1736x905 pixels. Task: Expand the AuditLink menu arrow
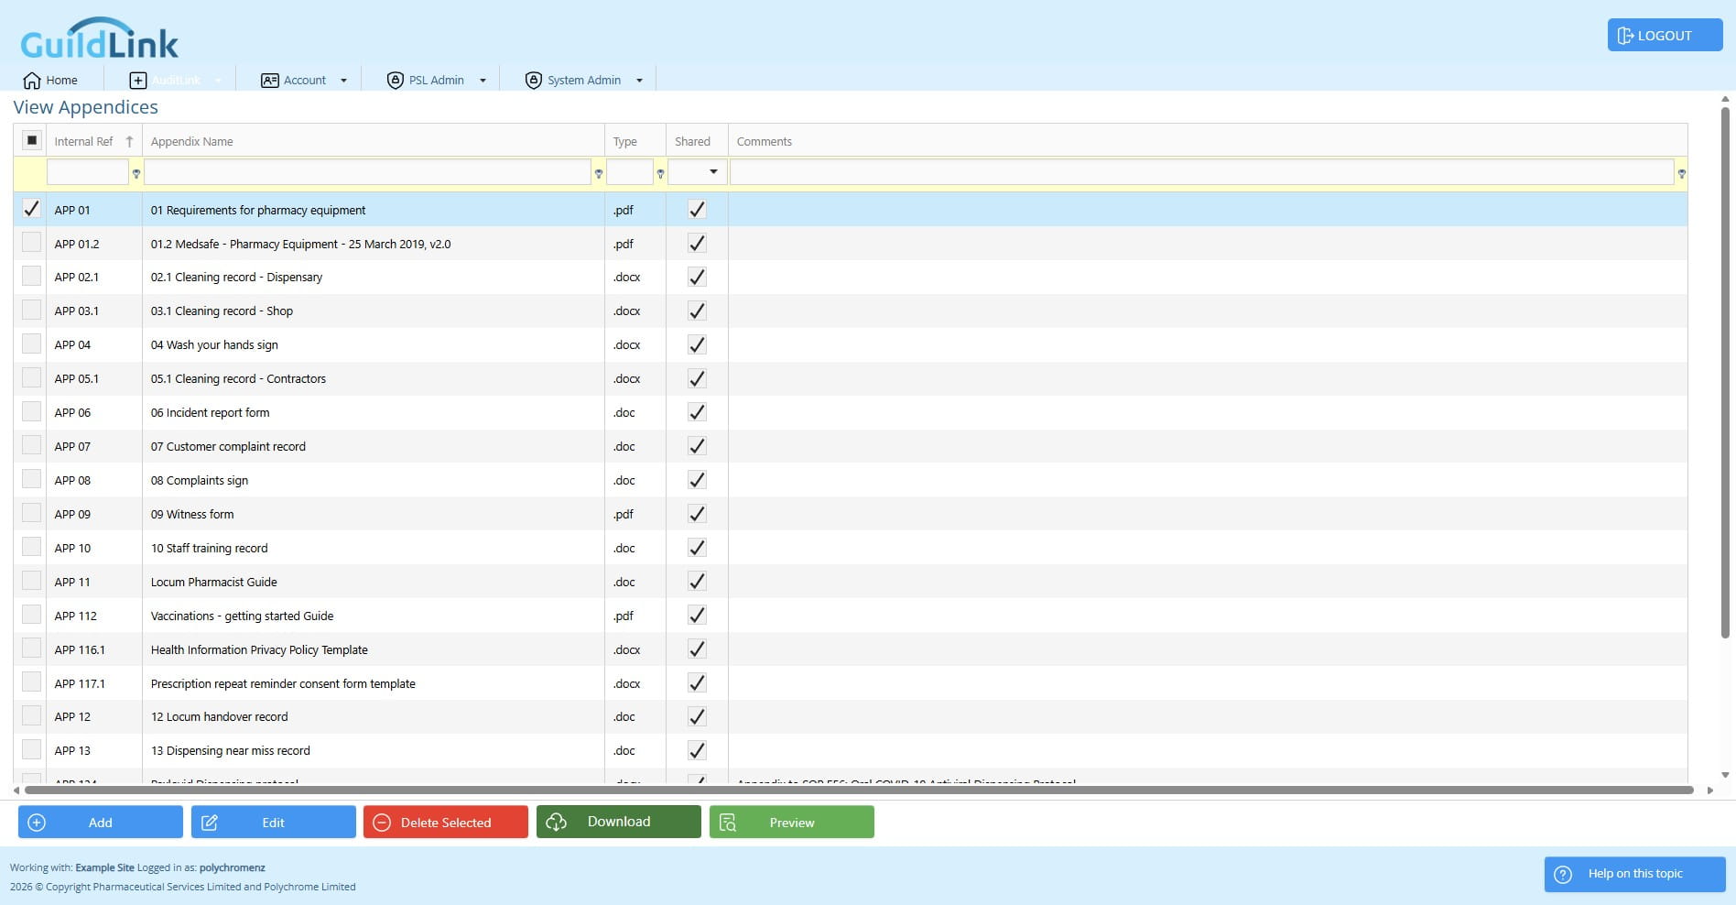(218, 81)
